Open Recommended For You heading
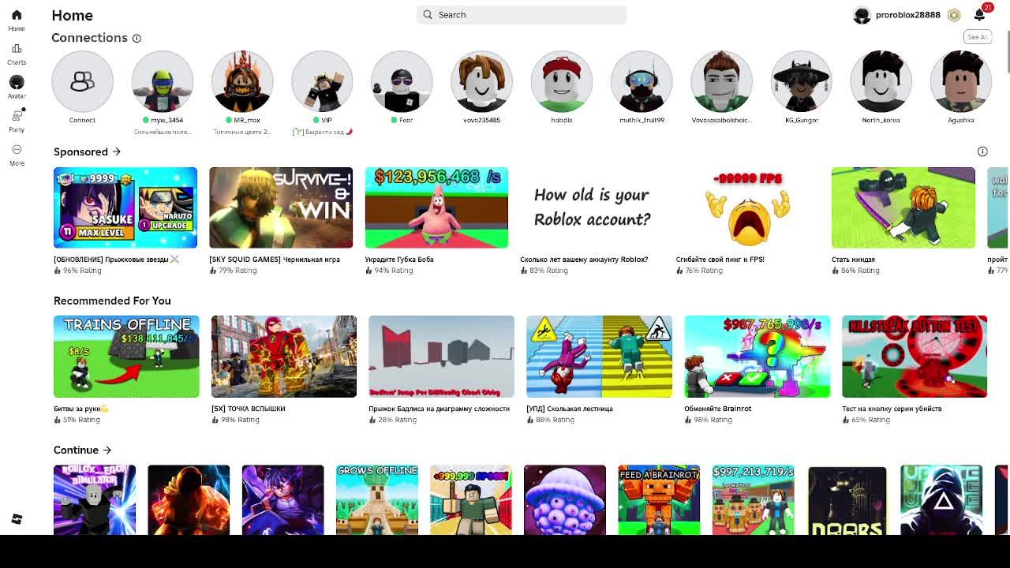This screenshot has width=1010, height=568. tap(112, 301)
